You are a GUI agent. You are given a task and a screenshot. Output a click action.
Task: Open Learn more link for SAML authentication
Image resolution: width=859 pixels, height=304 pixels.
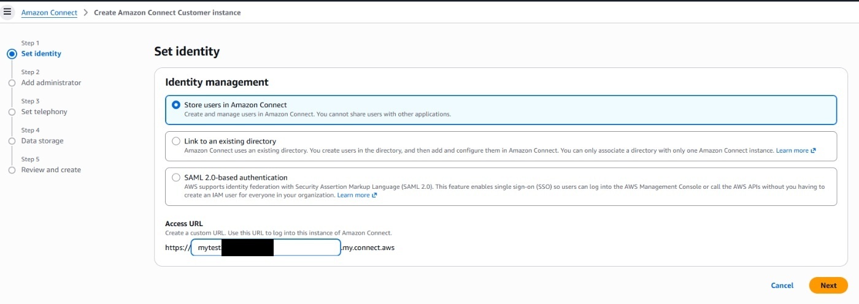pos(356,195)
